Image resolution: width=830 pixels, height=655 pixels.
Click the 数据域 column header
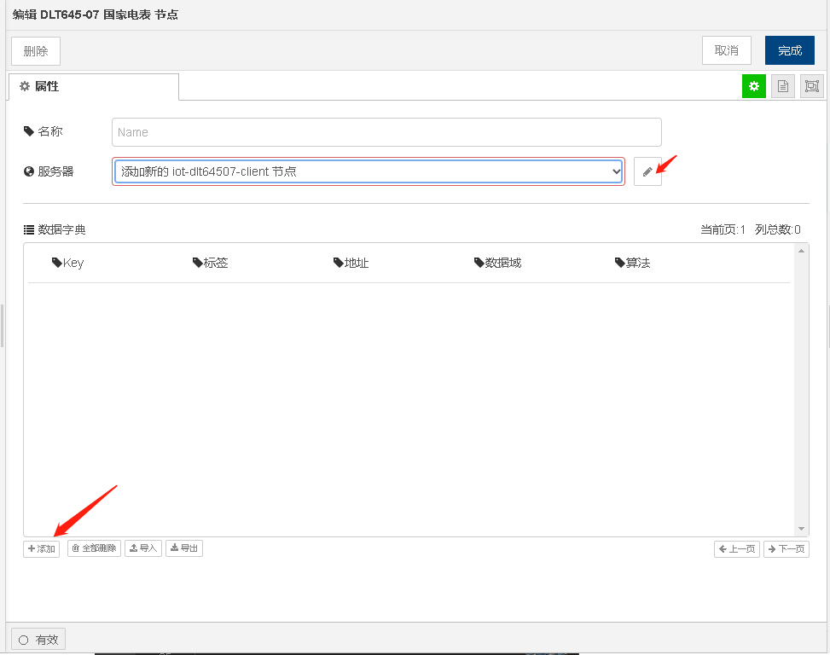point(497,263)
